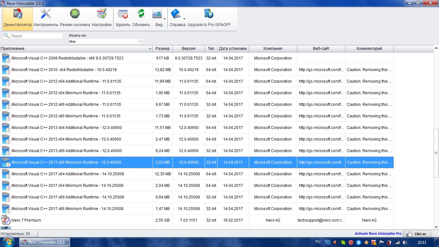Click the search magnifier icon
Image resolution: width=439 pixels, height=247 pixels.
pyautogui.click(x=6, y=36)
